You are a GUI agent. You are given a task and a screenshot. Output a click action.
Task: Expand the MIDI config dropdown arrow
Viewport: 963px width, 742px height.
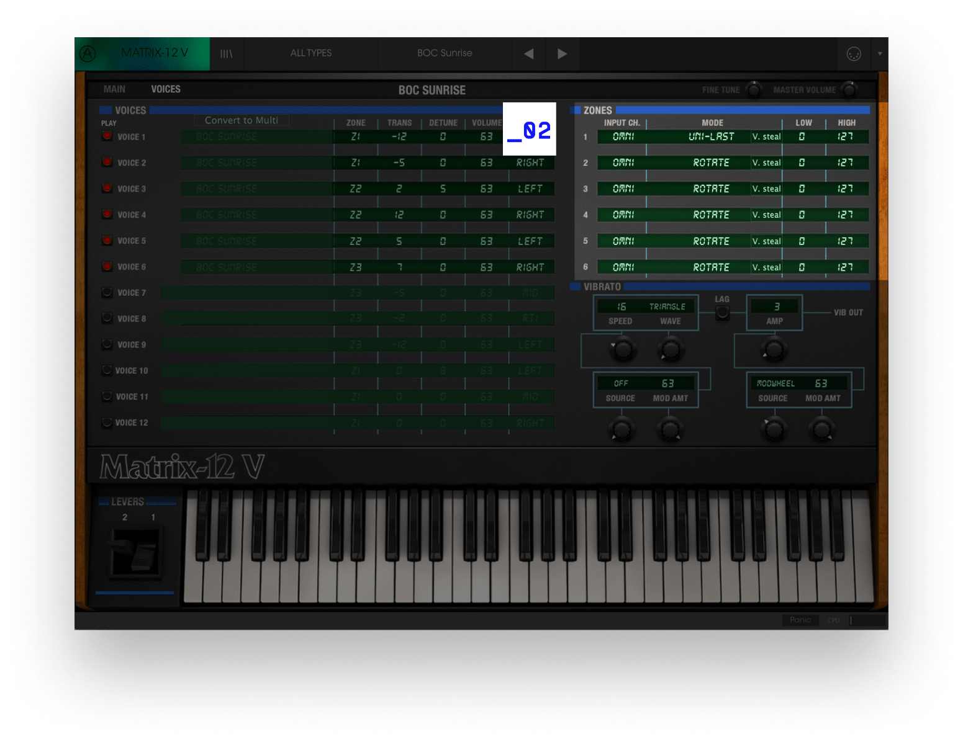coord(880,54)
